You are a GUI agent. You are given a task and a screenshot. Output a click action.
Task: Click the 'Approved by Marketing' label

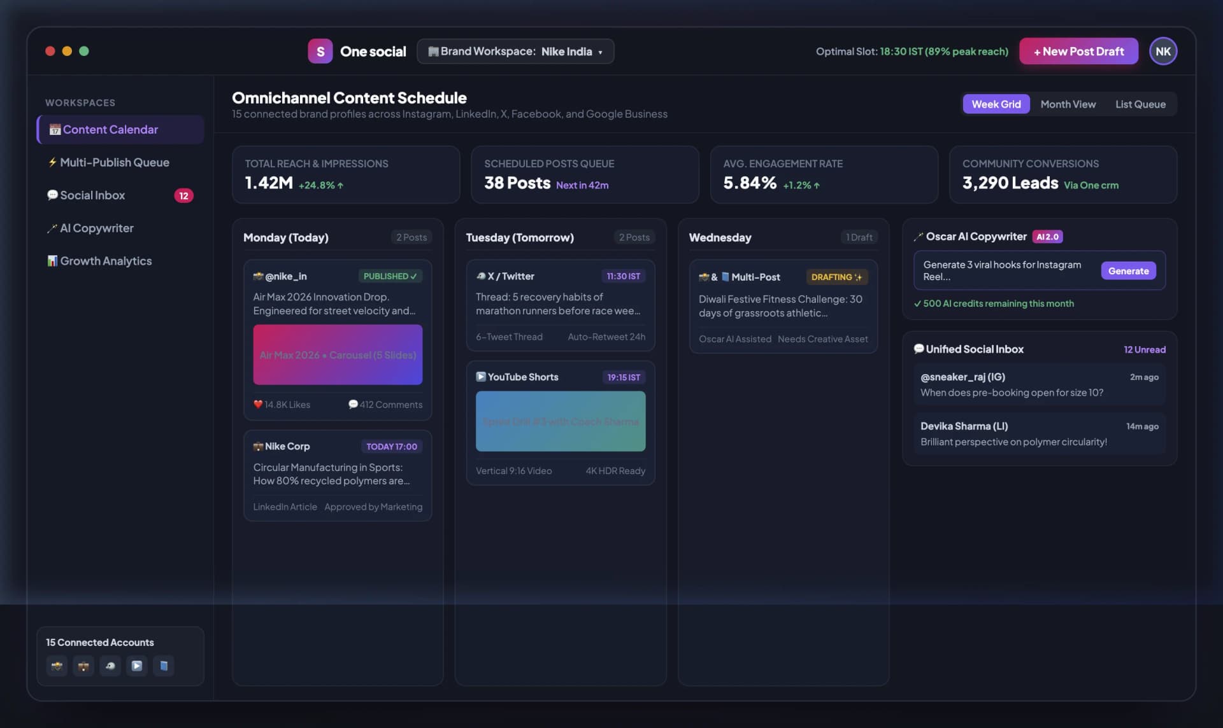(373, 507)
